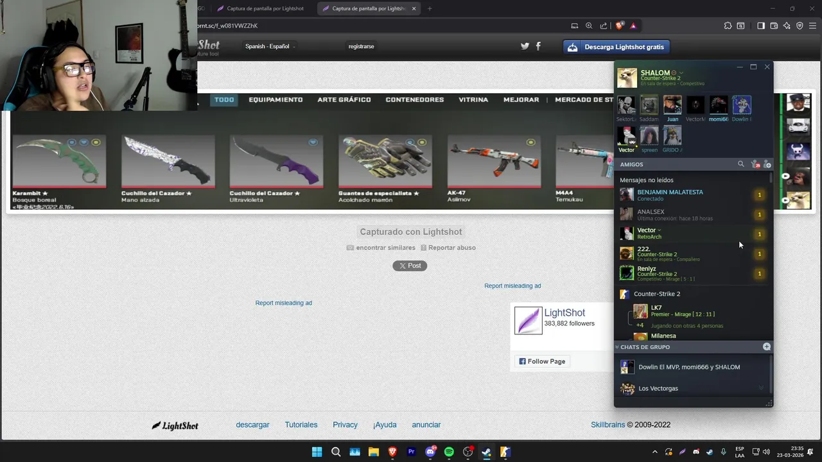Open File Explorer from the taskbar
The width and height of the screenshot is (822, 462).
tap(374, 452)
